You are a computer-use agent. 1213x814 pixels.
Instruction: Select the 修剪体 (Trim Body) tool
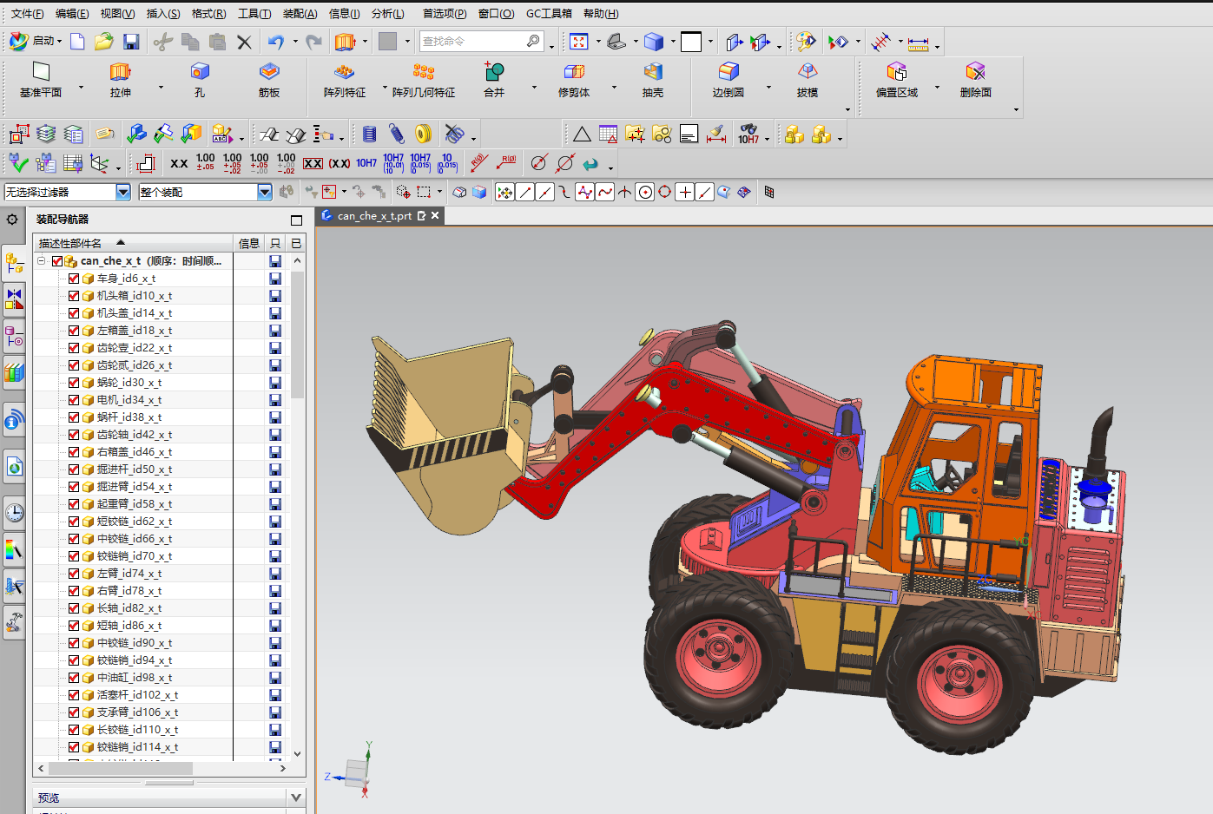(x=574, y=72)
